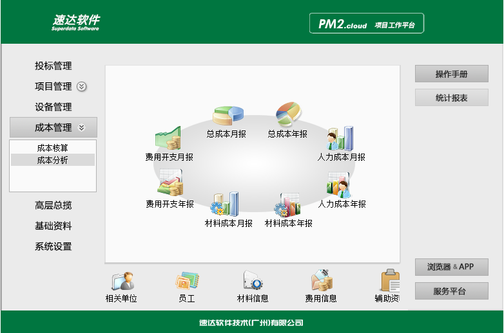This screenshot has width=504, height=333.
Task: Select the 项目管理 menu item
Action: (x=53, y=87)
